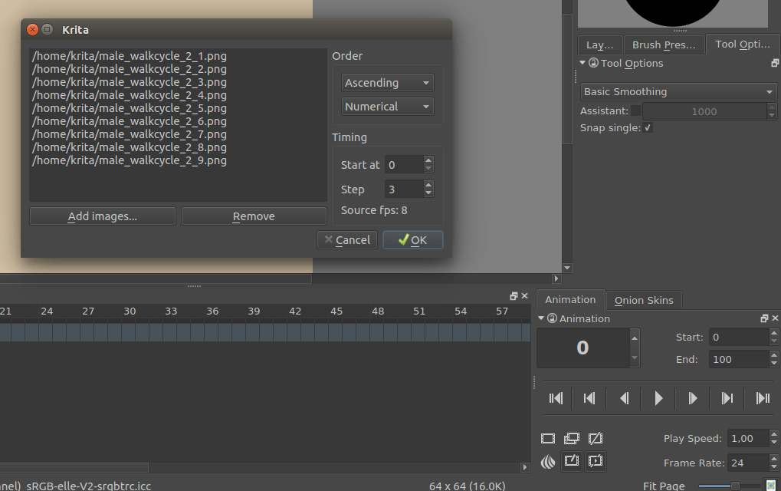Image resolution: width=781 pixels, height=491 pixels.
Task: Select the drop frames playback icon
Action: pos(596,438)
